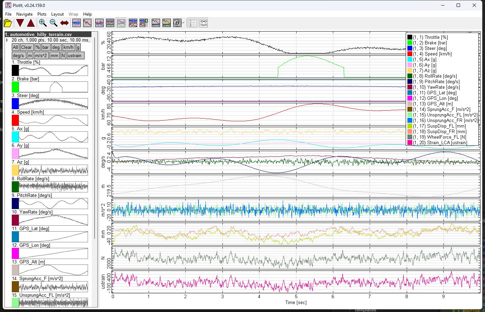485x312 pixels.
Task: Open the Navigate menu
Action: tap(25, 14)
